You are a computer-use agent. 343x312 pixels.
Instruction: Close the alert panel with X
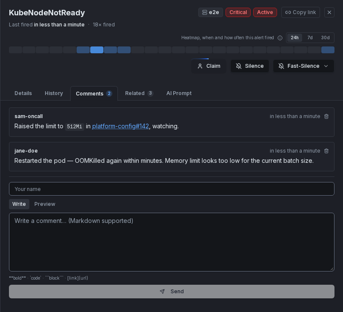point(329,12)
